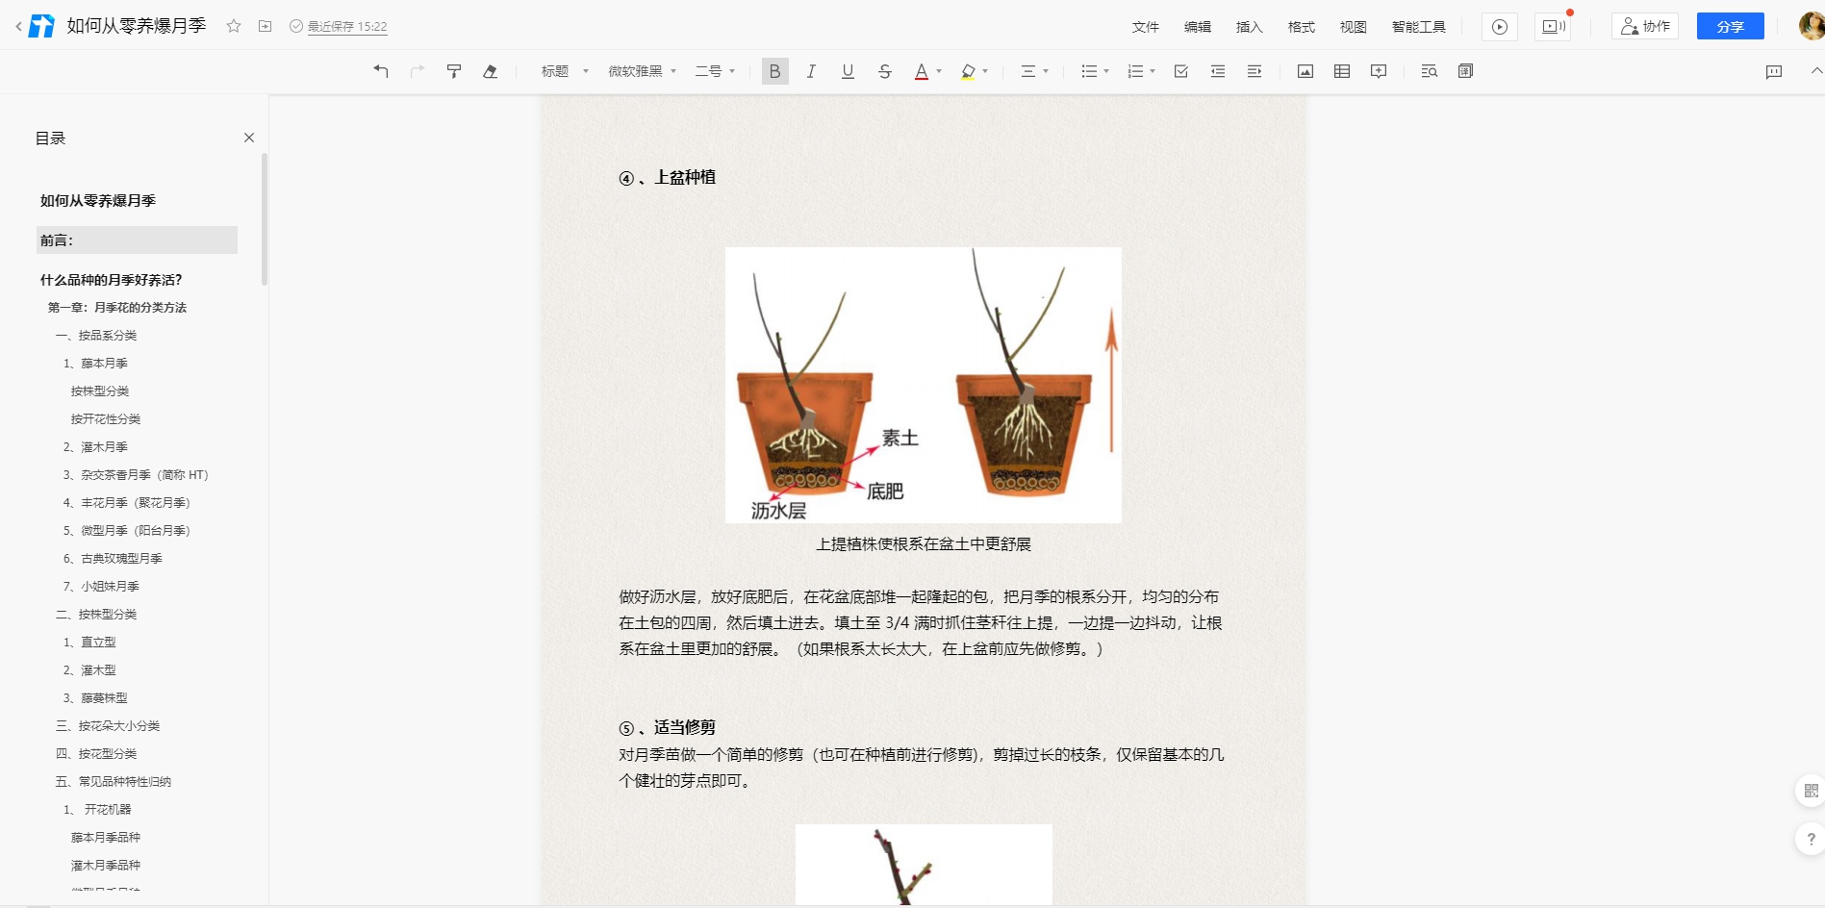Click the blue 分享 button
The image size is (1825, 908).
click(1730, 26)
